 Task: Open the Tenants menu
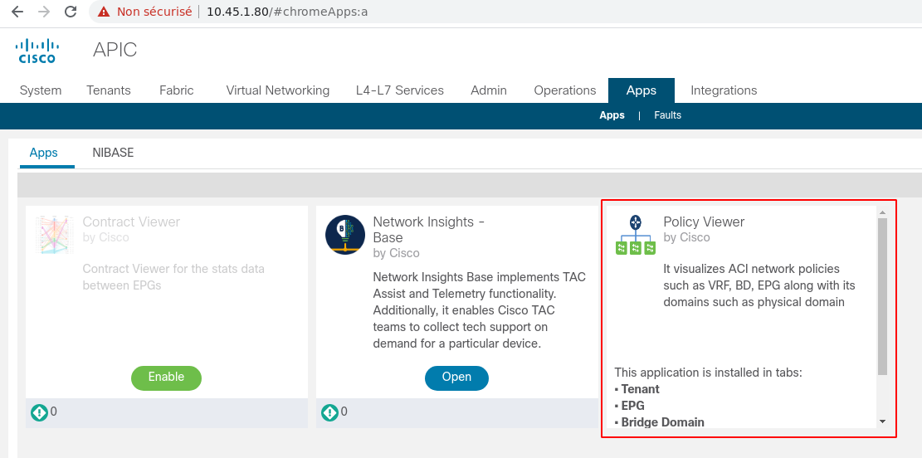(109, 90)
